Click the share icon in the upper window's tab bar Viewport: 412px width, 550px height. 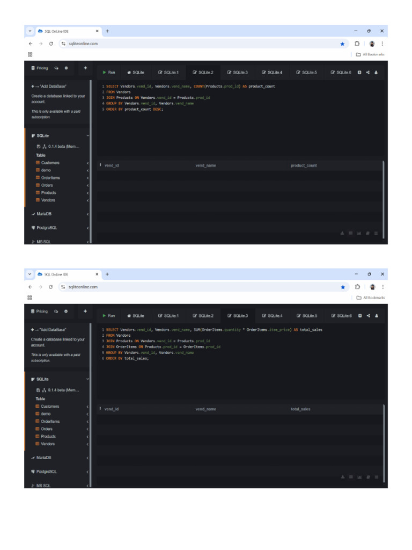(368, 73)
